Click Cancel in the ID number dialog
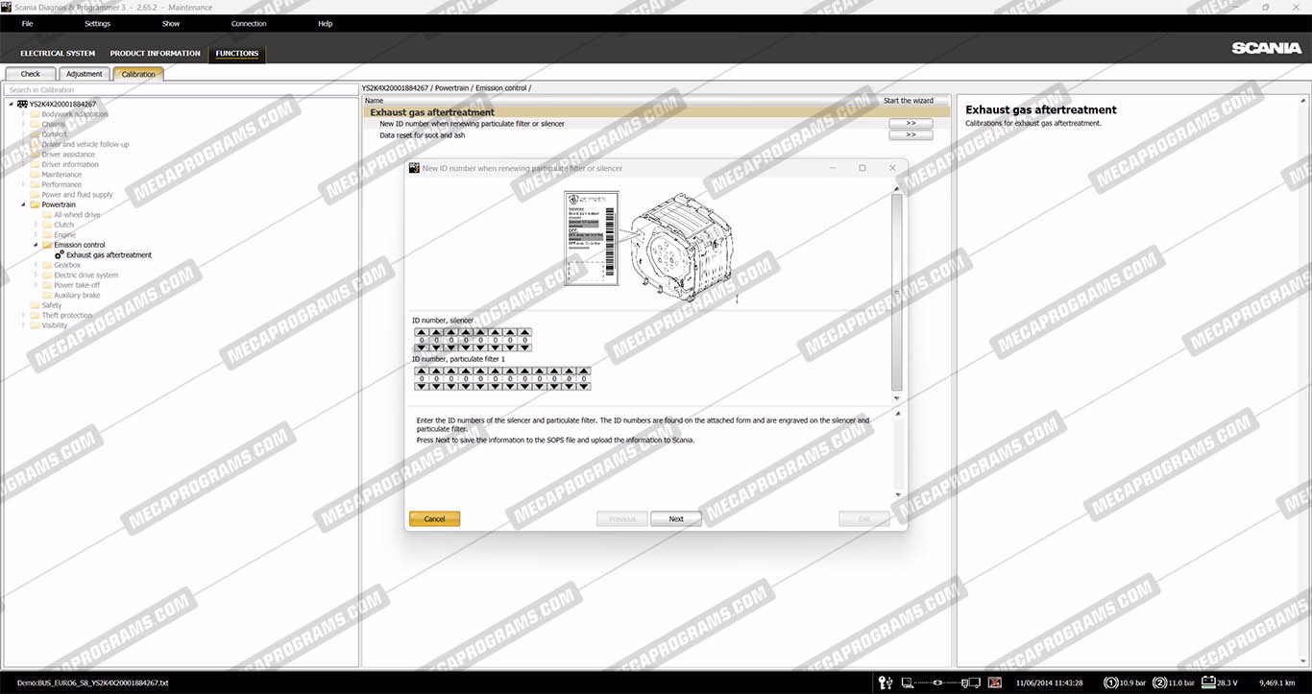Viewport: 1312px width, 694px height. [x=434, y=518]
